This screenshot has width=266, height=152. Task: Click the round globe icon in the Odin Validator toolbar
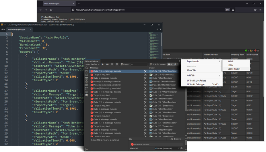click(117, 65)
